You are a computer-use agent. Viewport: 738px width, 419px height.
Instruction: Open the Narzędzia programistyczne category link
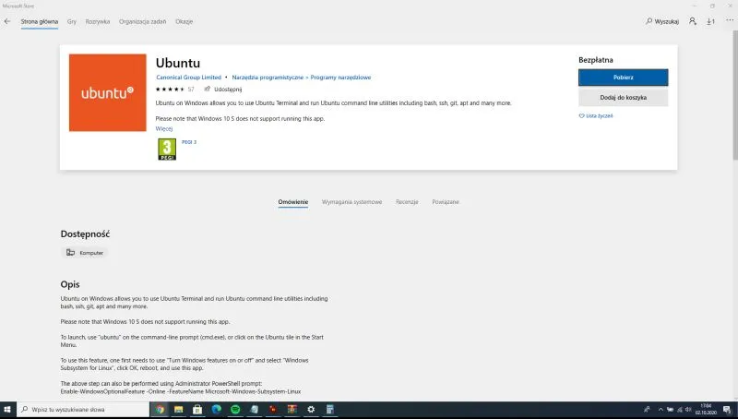(x=268, y=78)
